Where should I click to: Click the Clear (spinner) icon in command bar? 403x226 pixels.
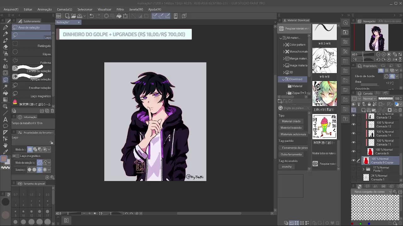click(x=106, y=16)
